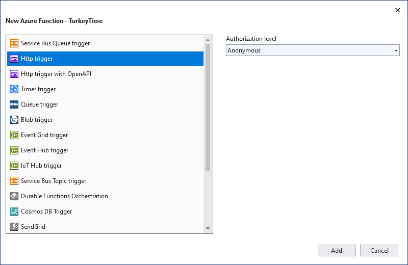Click the Queue trigger icon
The width and height of the screenshot is (408, 265).
(x=14, y=104)
